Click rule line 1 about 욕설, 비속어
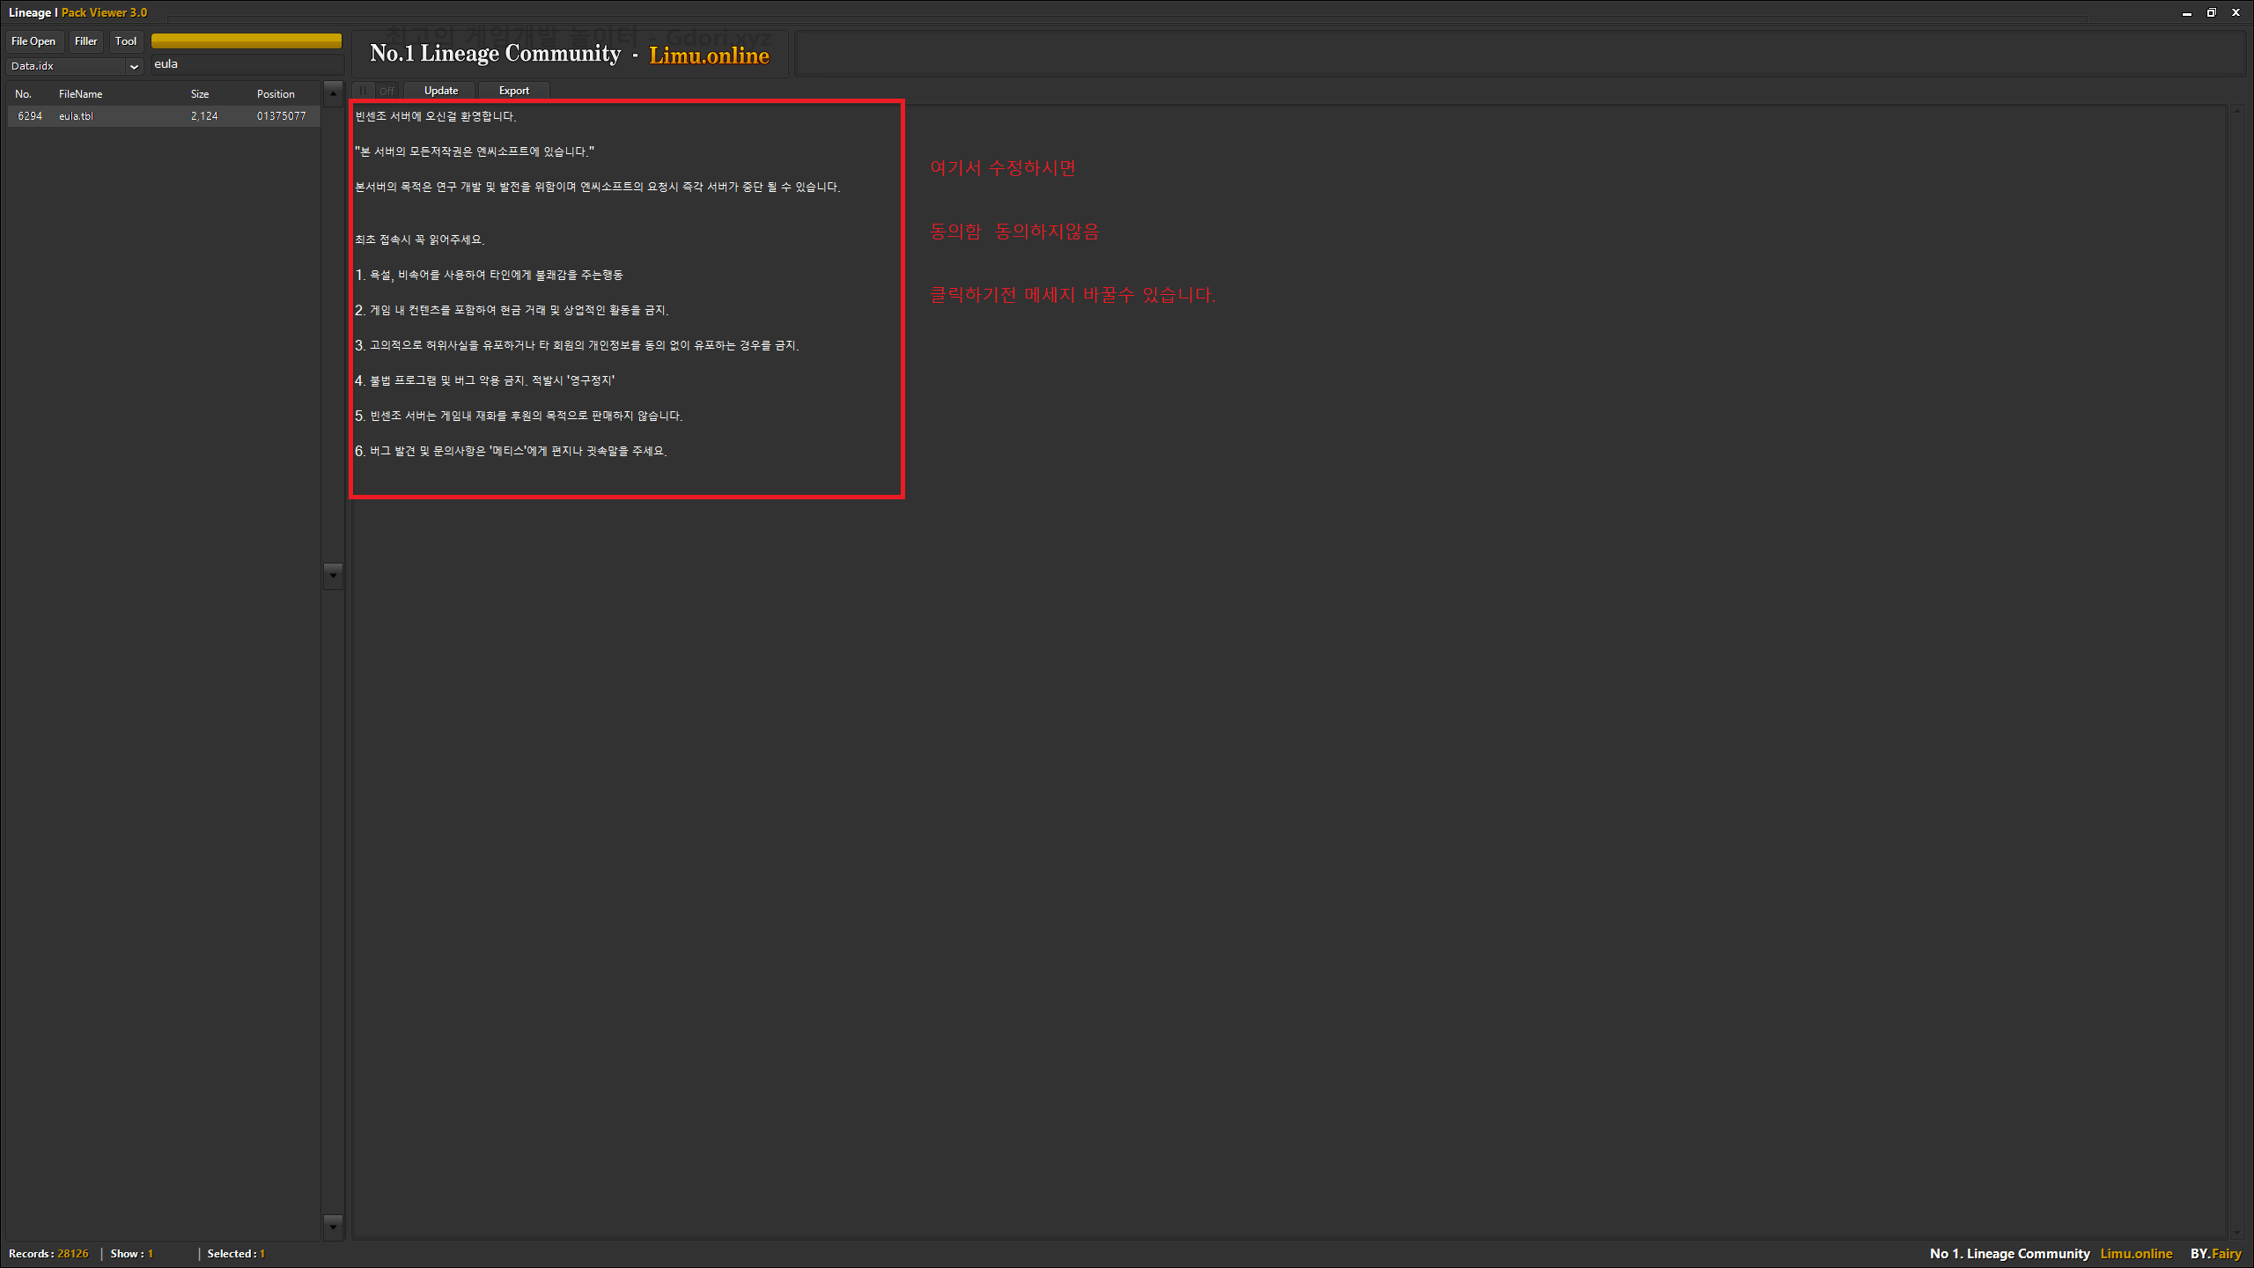This screenshot has height=1268, width=2254. (490, 276)
